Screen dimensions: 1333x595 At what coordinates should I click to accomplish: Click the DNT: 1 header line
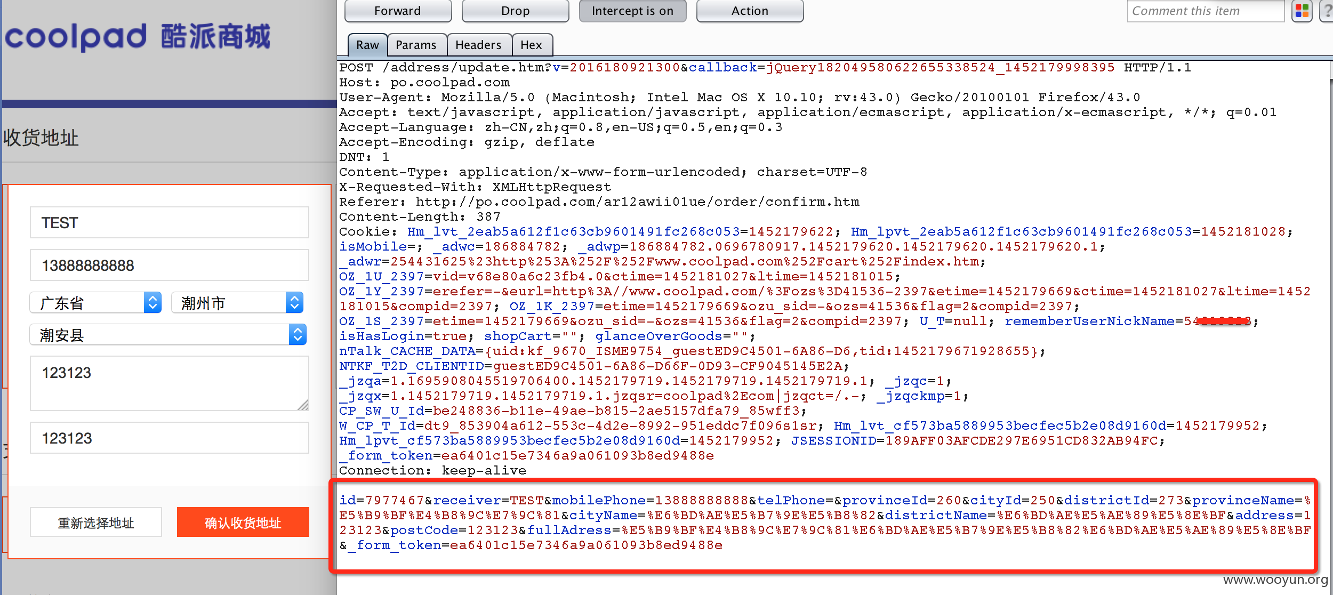pos(364,157)
